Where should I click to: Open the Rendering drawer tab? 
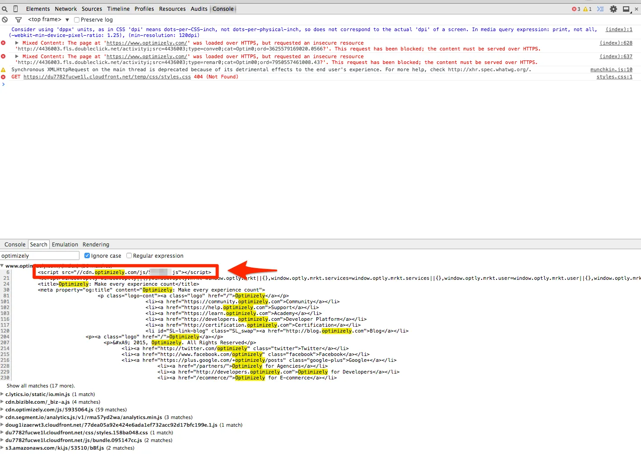96,245
